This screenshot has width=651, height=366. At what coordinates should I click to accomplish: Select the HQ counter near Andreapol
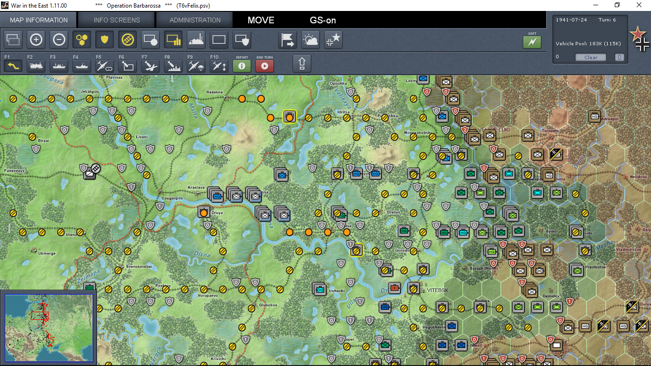(x=594, y=116)
